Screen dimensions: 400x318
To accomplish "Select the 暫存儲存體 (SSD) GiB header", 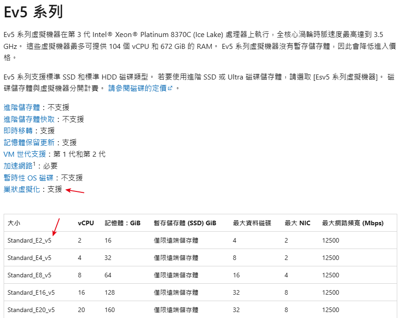I will point(185,223).
